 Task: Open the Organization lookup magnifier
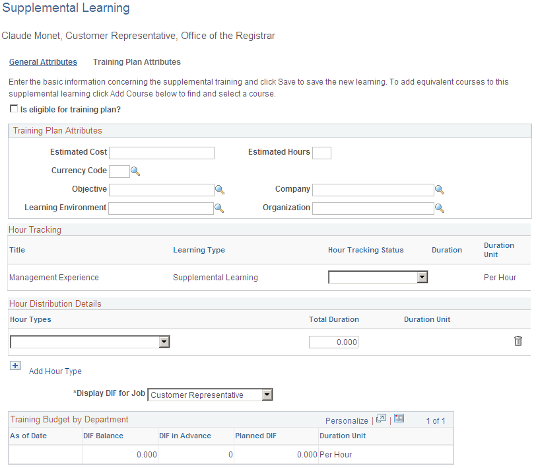pos(440,208)
